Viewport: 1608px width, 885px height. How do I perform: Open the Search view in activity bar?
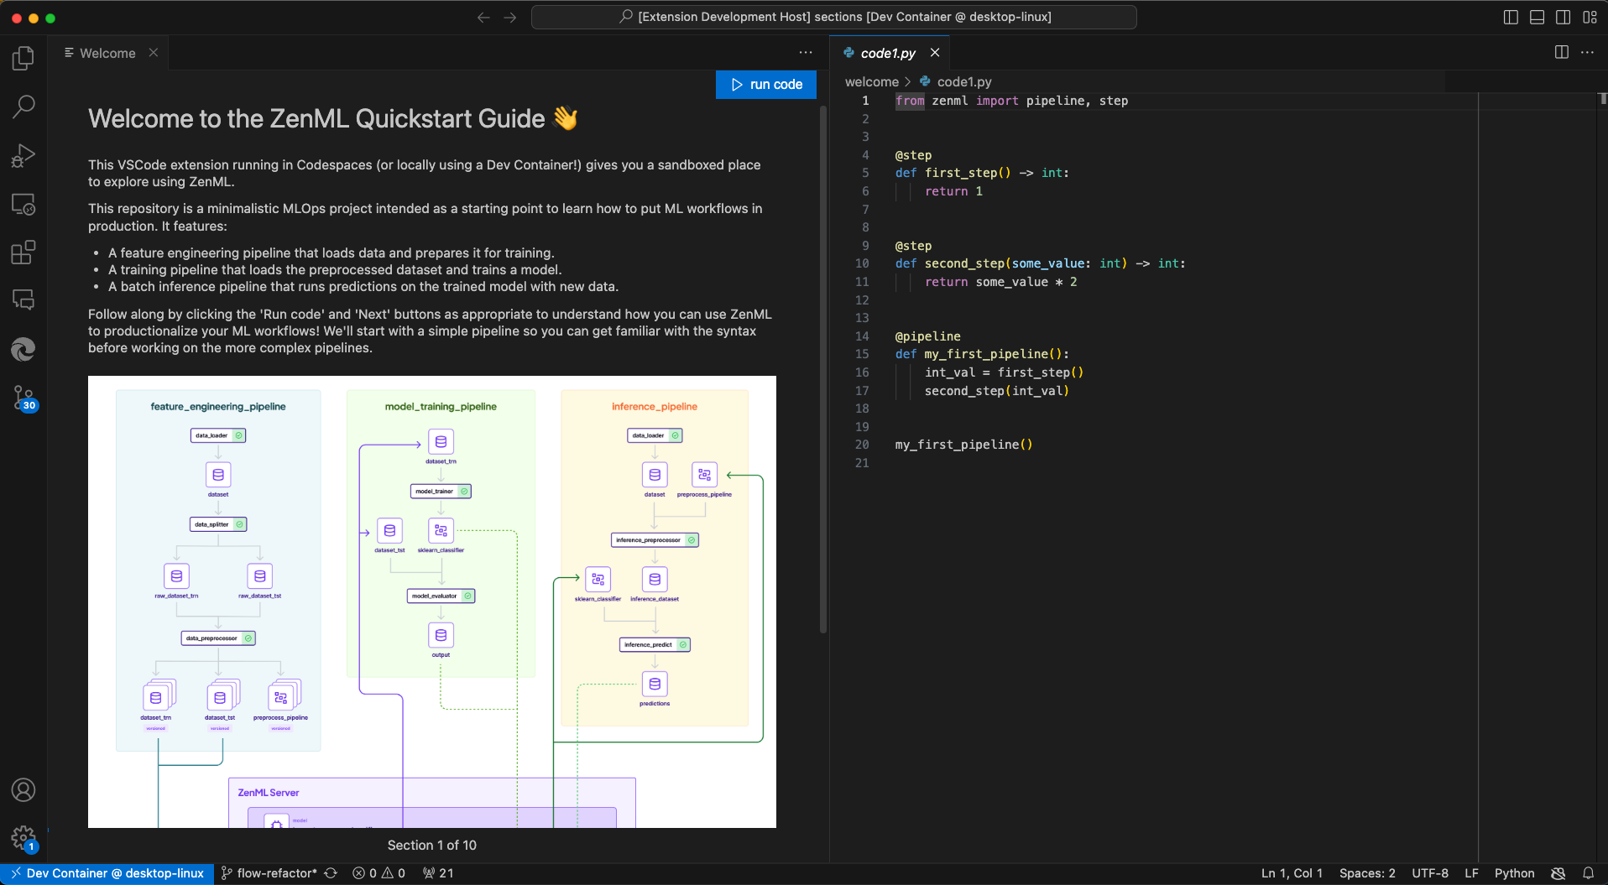point(23,107)
